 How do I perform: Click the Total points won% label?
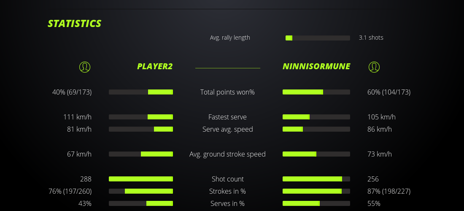[227, 92]
